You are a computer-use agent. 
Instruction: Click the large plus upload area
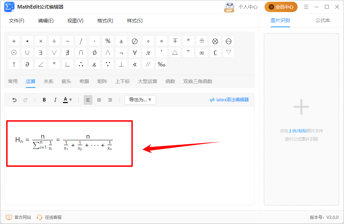tap(301, 107)
